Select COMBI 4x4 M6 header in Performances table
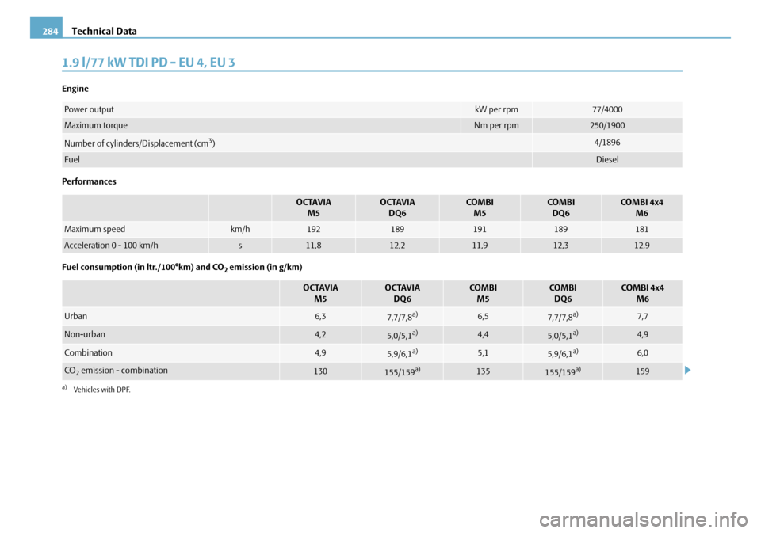 pos(641,207)
